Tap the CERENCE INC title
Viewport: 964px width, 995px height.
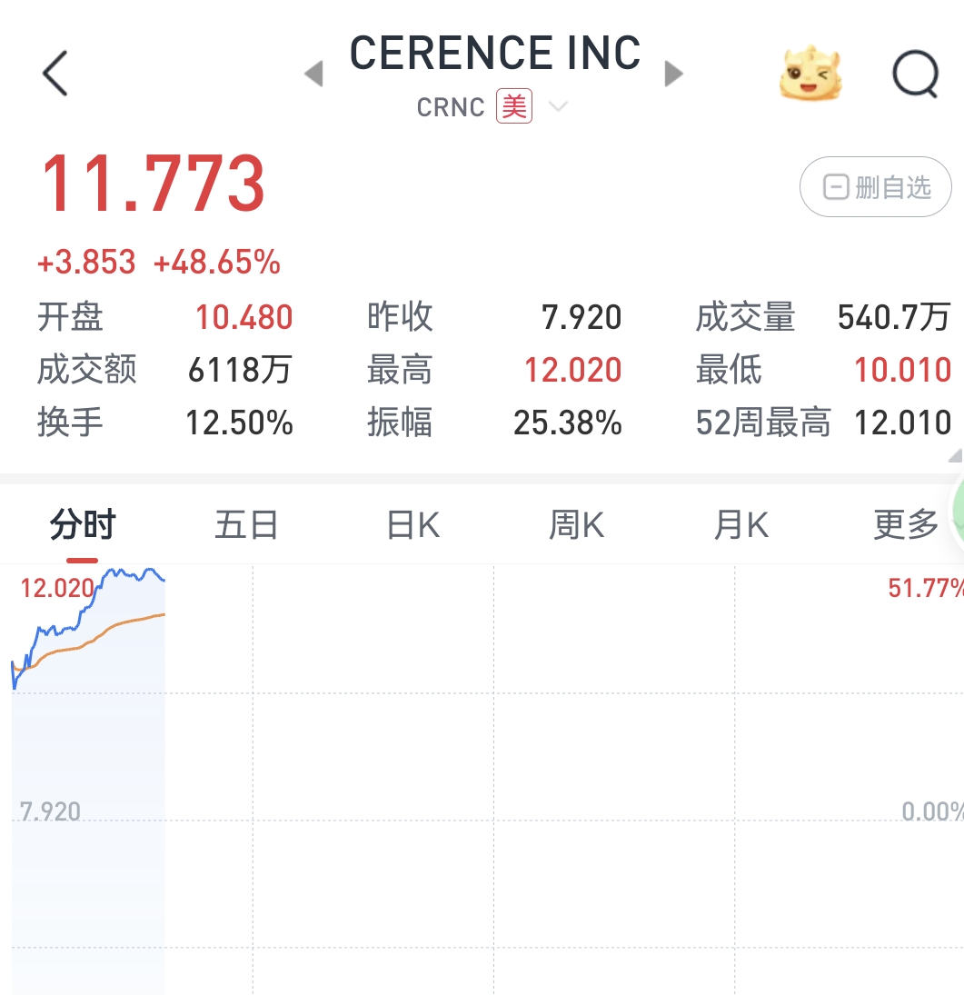[x=495, y=53]
